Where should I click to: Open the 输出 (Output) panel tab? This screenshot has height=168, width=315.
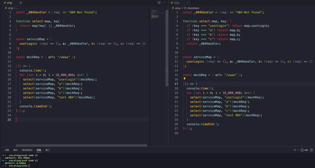[x=15, y=150]
